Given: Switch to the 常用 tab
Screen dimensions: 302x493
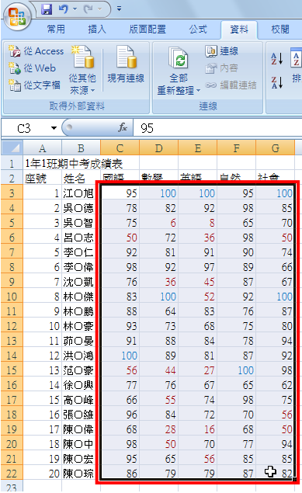Looking at the screenshot, I should [x=56, y=30].
